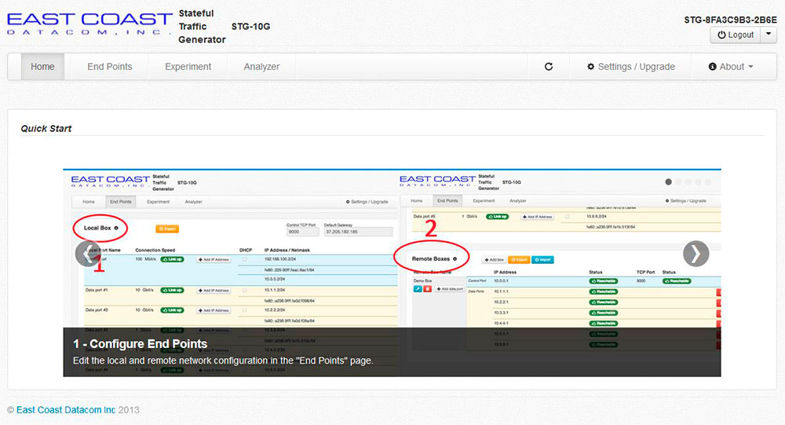Click the device ID STG-8FA3C9B3-2B6E text
The width and height of the screenshot is (785, 425).
pos(730,20)
